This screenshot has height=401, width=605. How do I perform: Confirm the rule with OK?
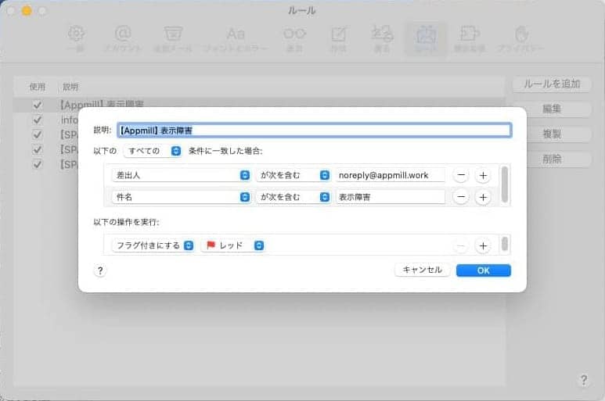484,270
